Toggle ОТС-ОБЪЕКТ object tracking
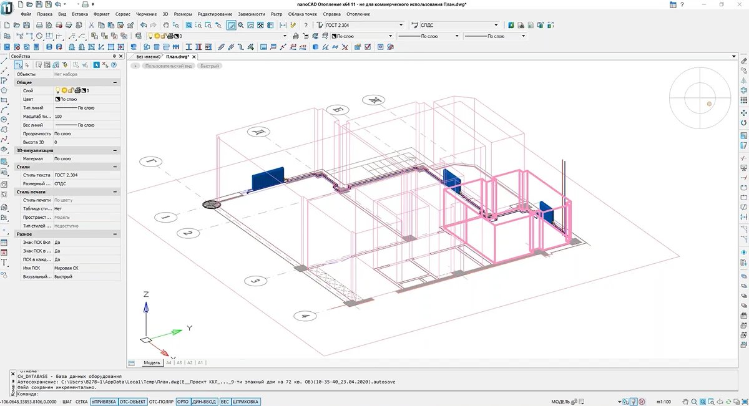This screenshot has width=749, height=406. click(x=132, y=402)
